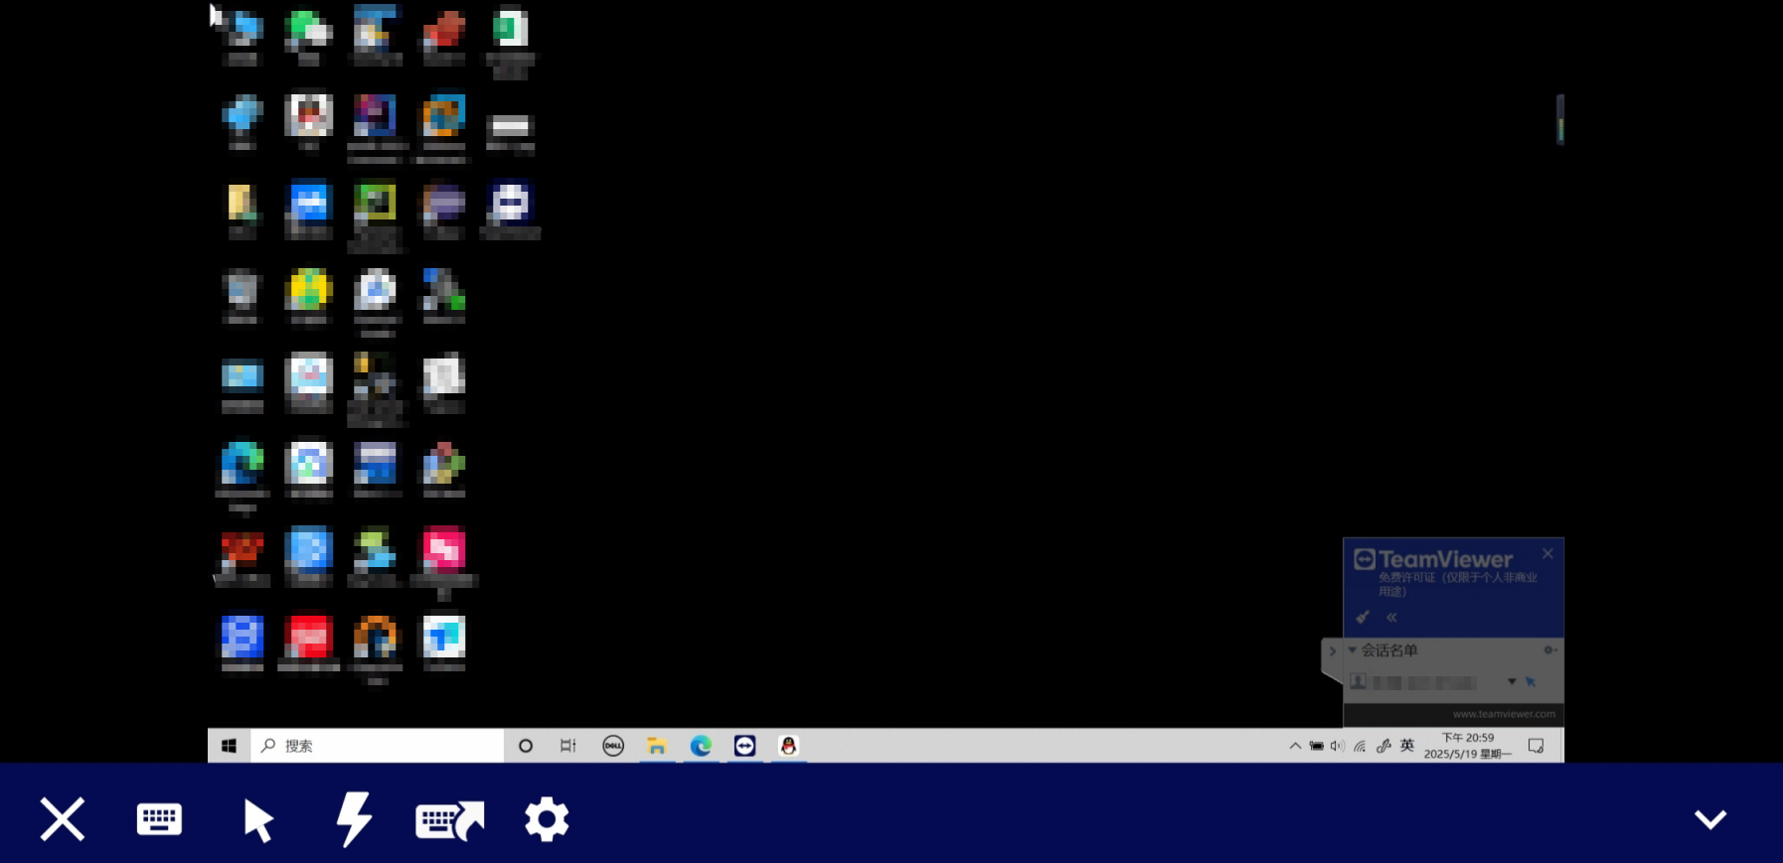Collapse TeamViewer panel with double-left arrows

pyautogui.click(x=1391, y=617)
